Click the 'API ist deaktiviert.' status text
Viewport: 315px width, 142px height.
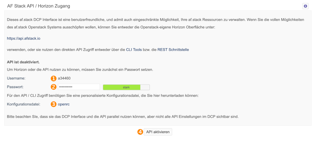point(23,62)
